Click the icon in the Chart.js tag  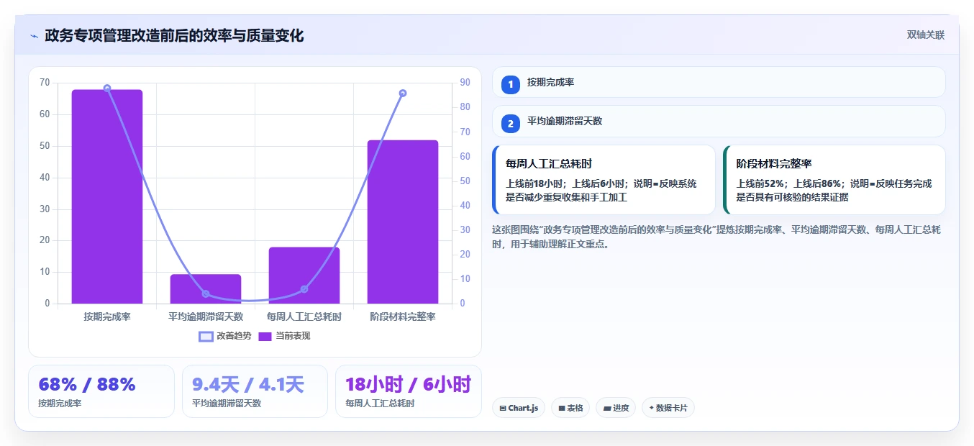click(503, 409)
